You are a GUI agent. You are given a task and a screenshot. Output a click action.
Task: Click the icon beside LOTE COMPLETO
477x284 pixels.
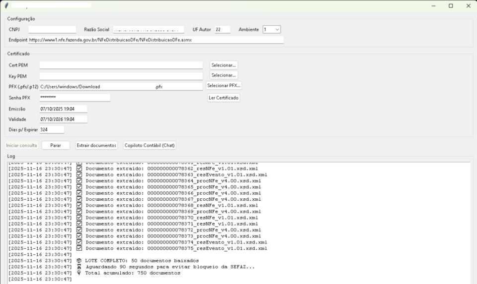79,261
